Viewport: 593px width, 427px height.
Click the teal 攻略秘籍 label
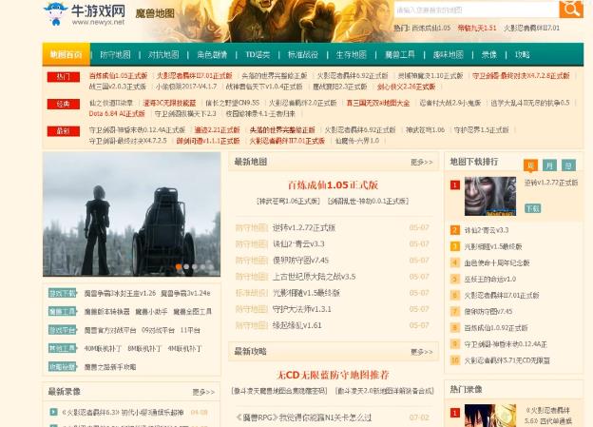click(63, 366)
